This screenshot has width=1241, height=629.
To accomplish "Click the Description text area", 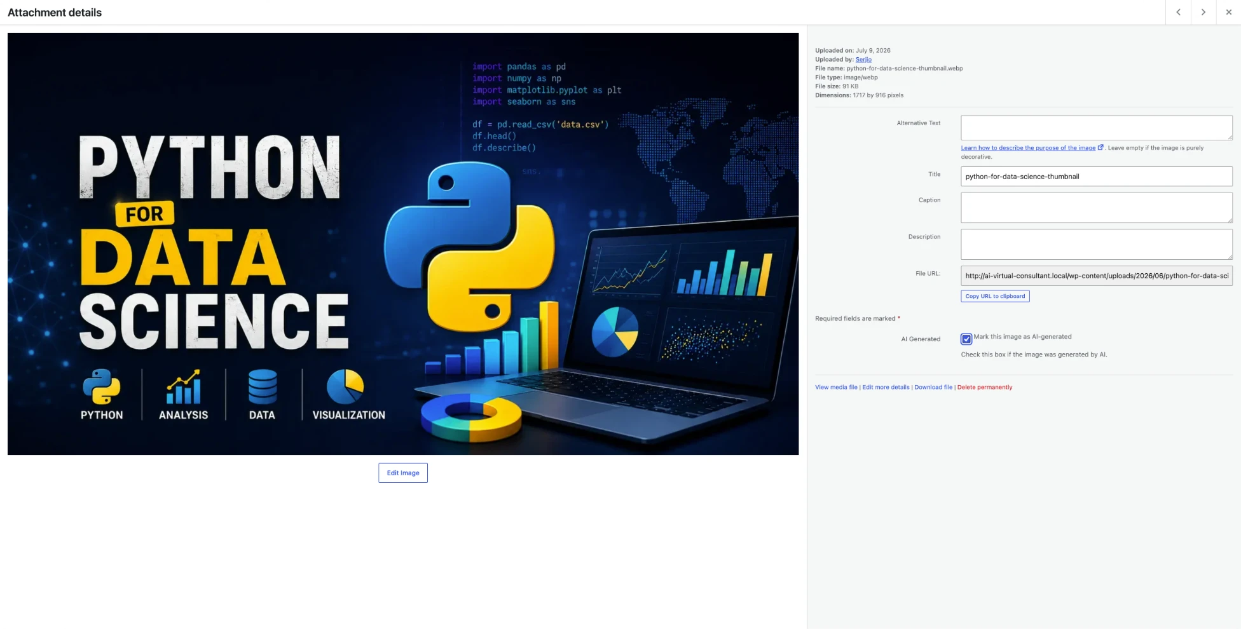I will [1097, 245].
